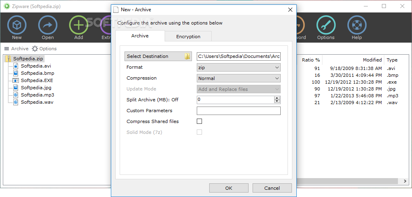Click the Softpedia.mp3 file icon
Viewport: 412px width, 197px height.
(16, 95)
